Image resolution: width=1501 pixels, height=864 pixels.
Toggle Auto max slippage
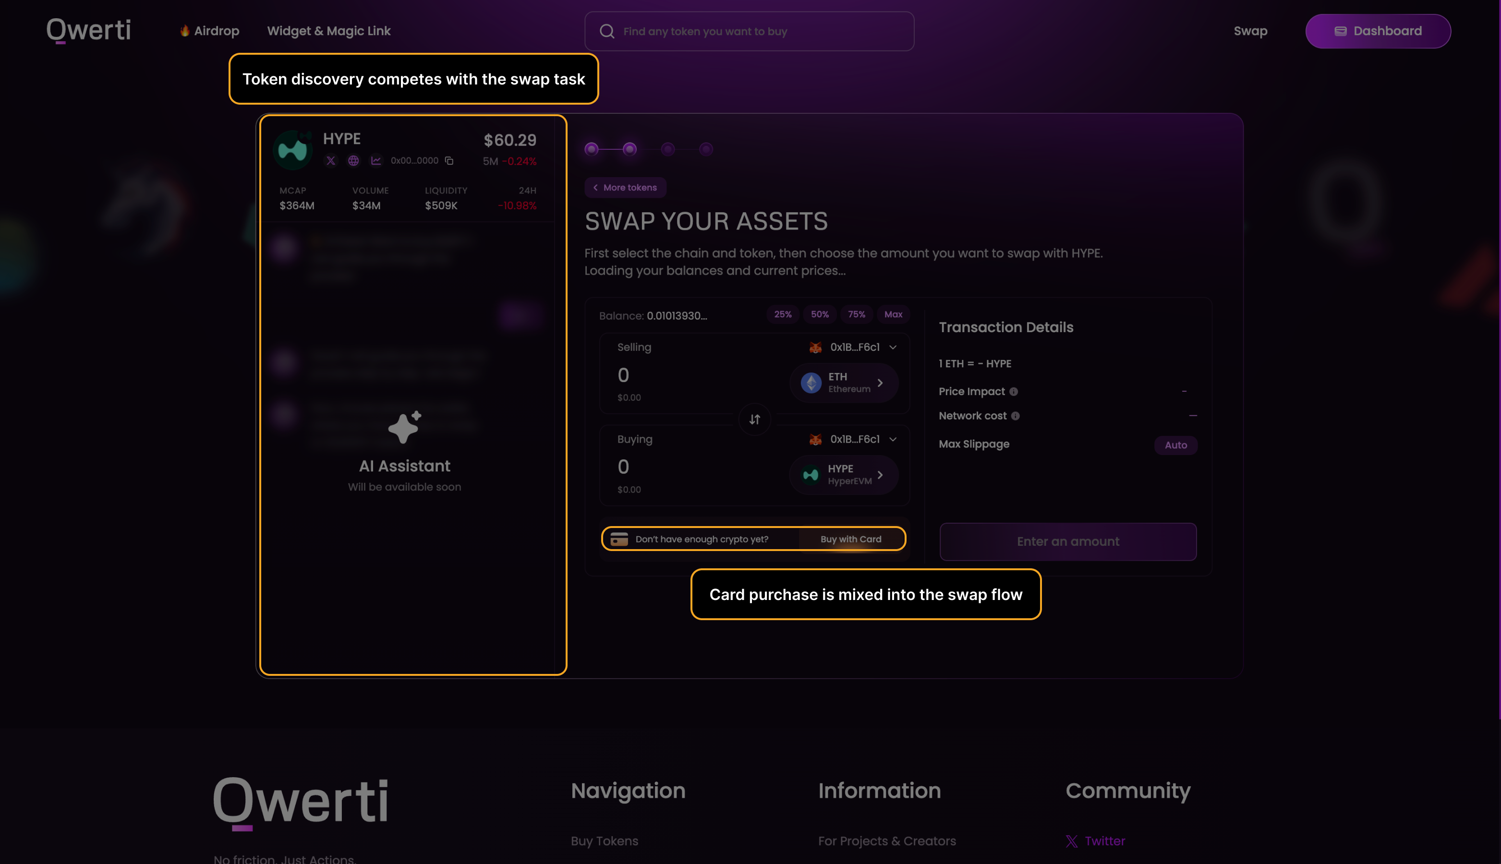[x=1176, y=445]
